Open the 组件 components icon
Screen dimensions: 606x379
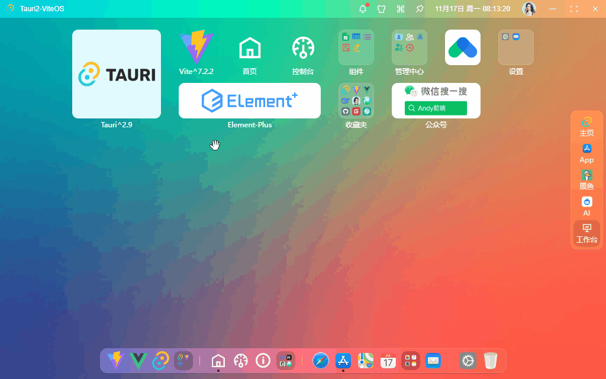click(356, 47)
